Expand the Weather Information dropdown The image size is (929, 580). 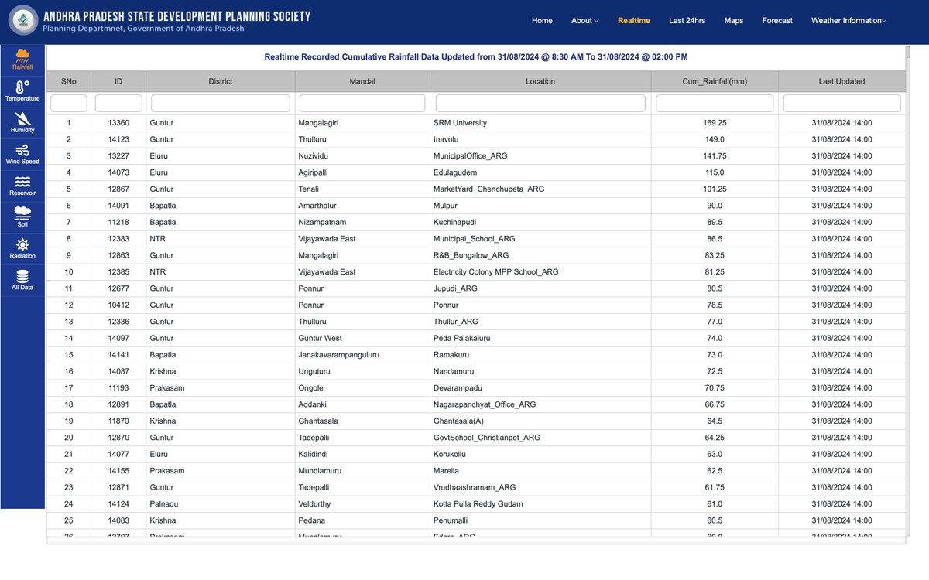[848, 21]
